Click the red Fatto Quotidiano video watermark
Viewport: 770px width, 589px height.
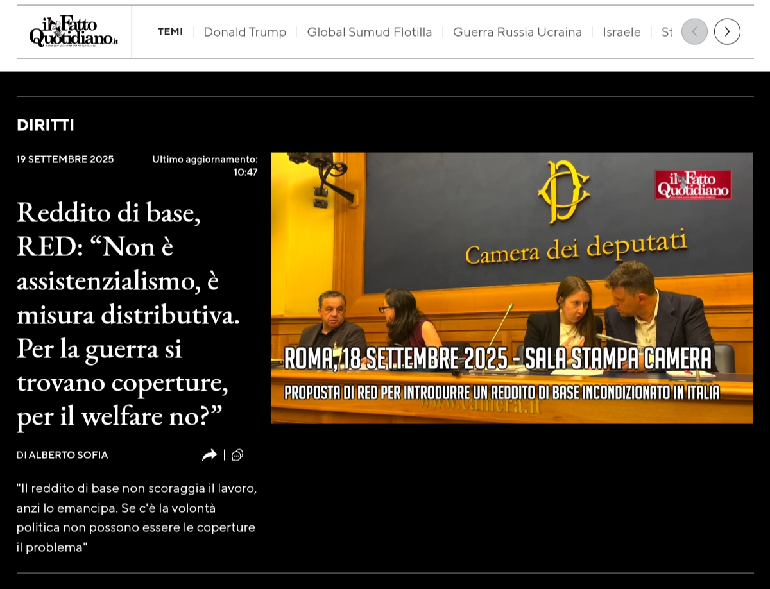click(693, 184)
